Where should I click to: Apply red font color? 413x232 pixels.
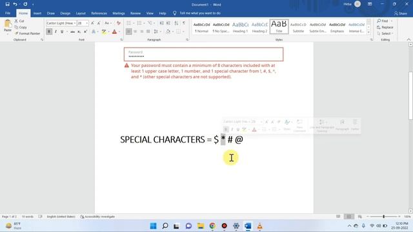pos(114,32)
